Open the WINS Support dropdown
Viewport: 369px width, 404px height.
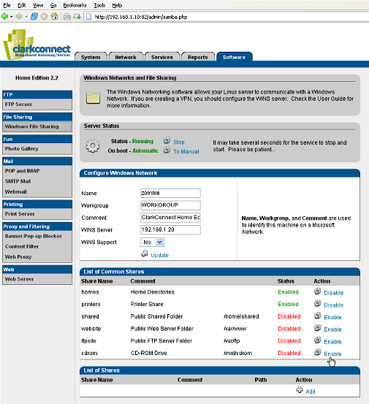[x=152, y=243]
